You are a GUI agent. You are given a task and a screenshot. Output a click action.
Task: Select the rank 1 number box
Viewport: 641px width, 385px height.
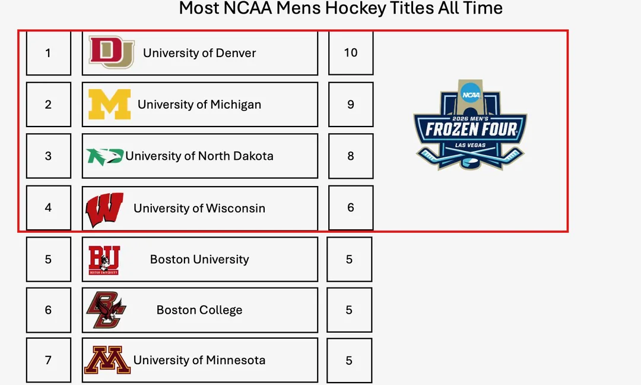click(x=49, y=53)
